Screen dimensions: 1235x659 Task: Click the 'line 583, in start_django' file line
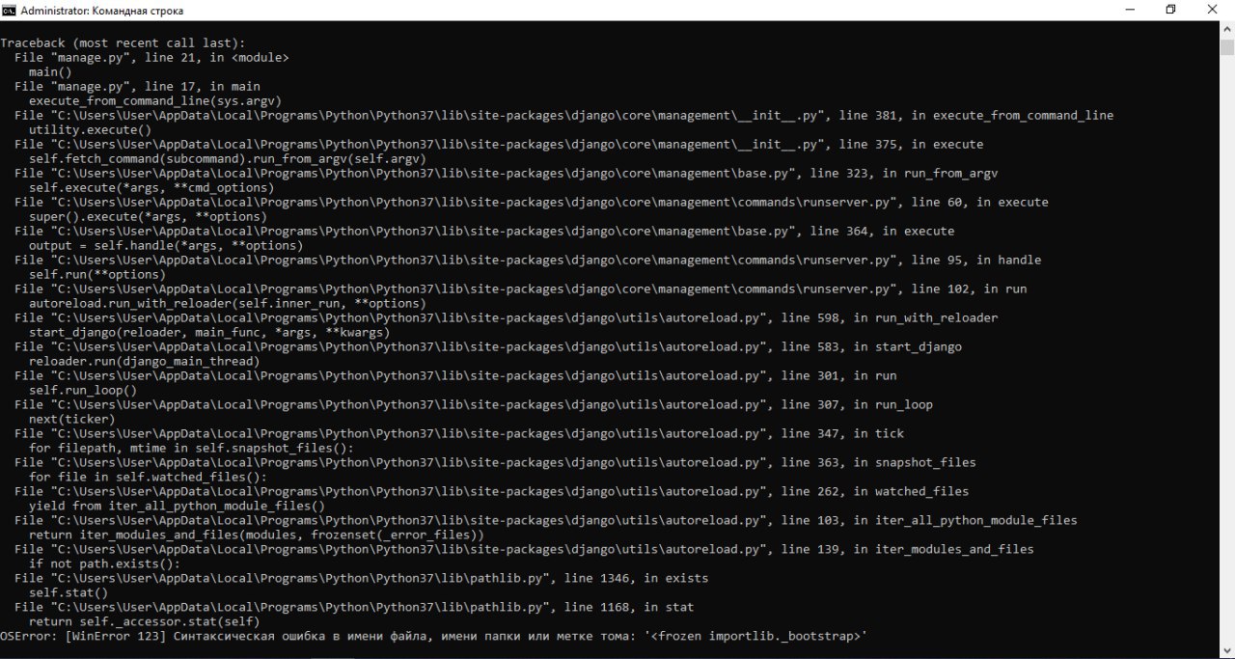(x=488, y=347)
